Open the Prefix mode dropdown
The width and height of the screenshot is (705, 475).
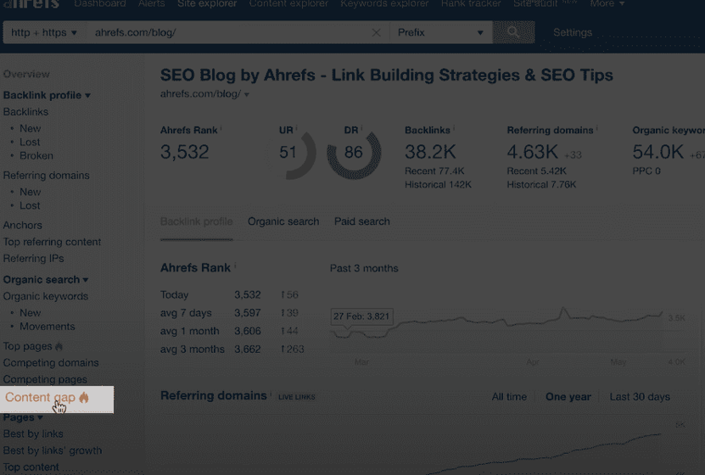click(x=440, y=32)
